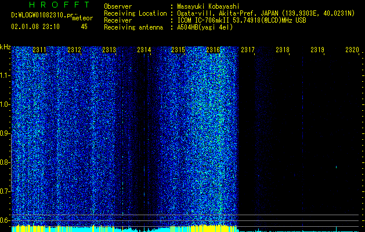This screenshot has width=365, height=232.
Task: Click the Receiving antenna label
Action: (x=133, y=27)
